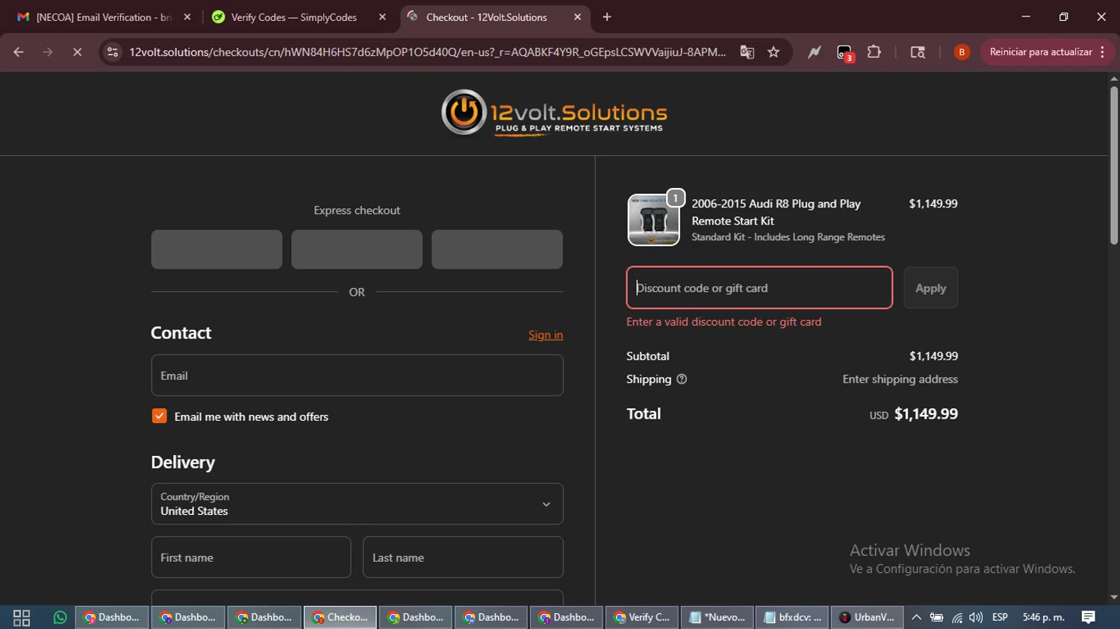The height and width of the screenshot is (629, 1120).
Task: Click the shipping help question-mark icon
Action: 682,379
